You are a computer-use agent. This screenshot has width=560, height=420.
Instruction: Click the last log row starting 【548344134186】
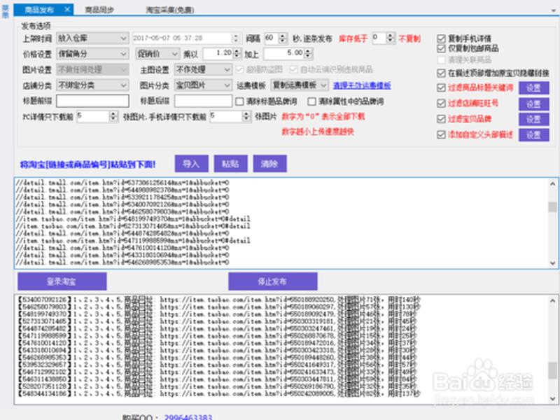pos(219,393)
